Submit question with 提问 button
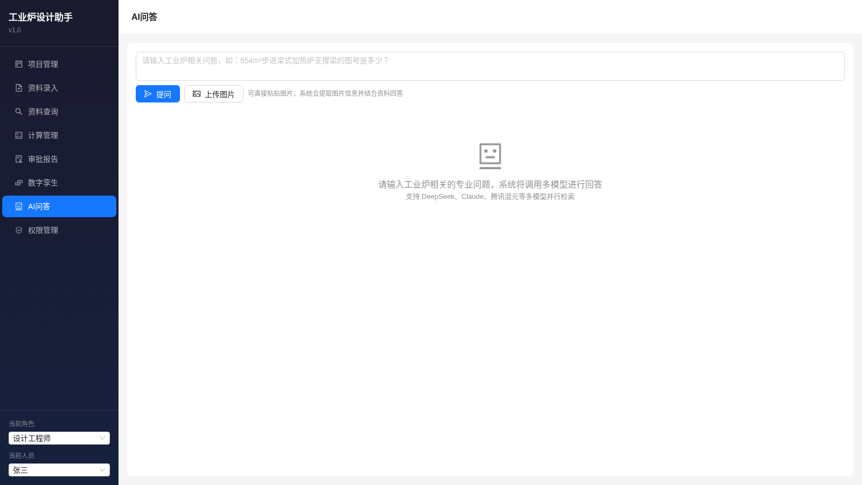This screenshot has height=485, width=862. pos(158,94)
